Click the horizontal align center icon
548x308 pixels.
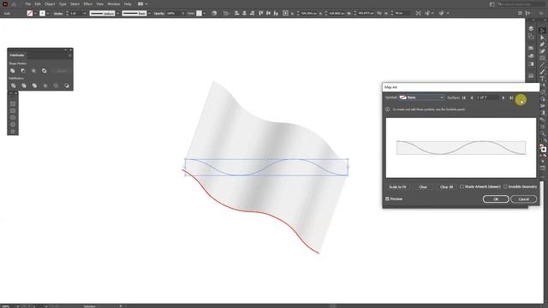(x=244, y=14)
